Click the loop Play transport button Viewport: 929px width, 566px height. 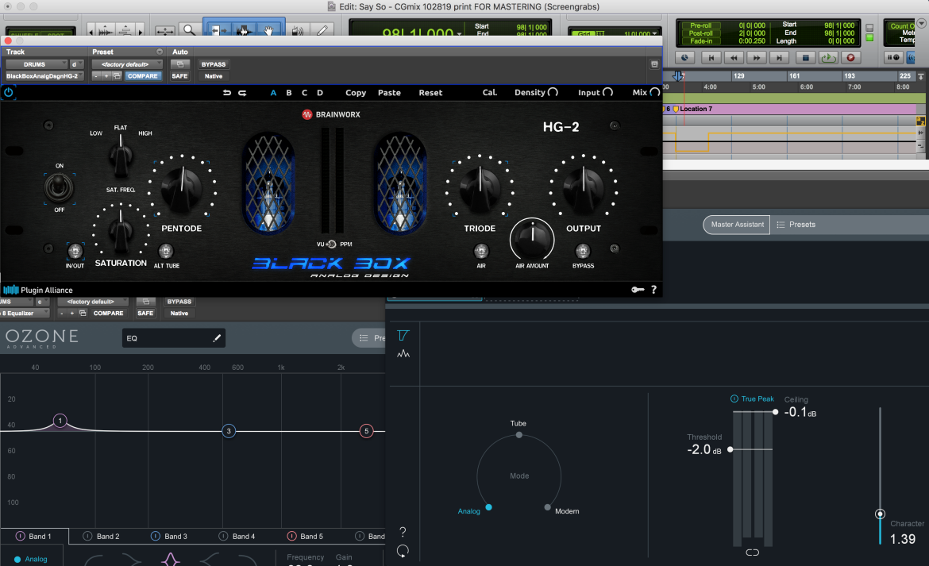(828, 57)
